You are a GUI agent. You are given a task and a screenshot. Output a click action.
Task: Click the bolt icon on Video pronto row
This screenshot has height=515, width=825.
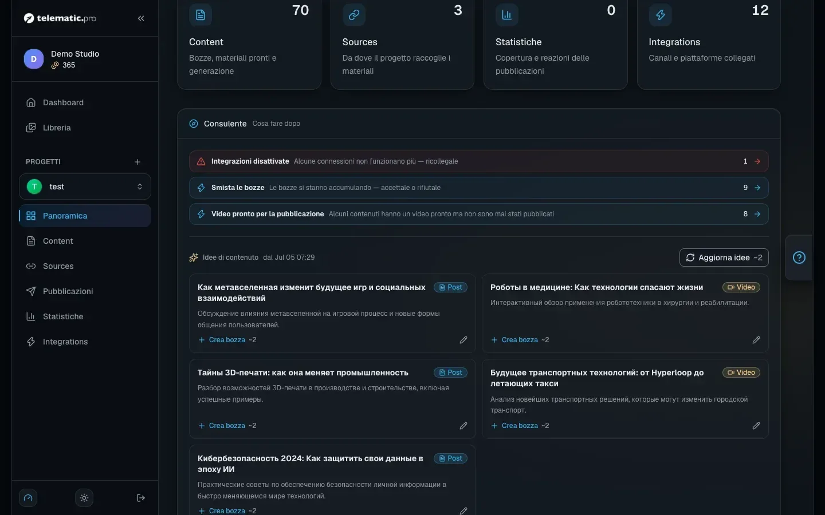[201, 214]
